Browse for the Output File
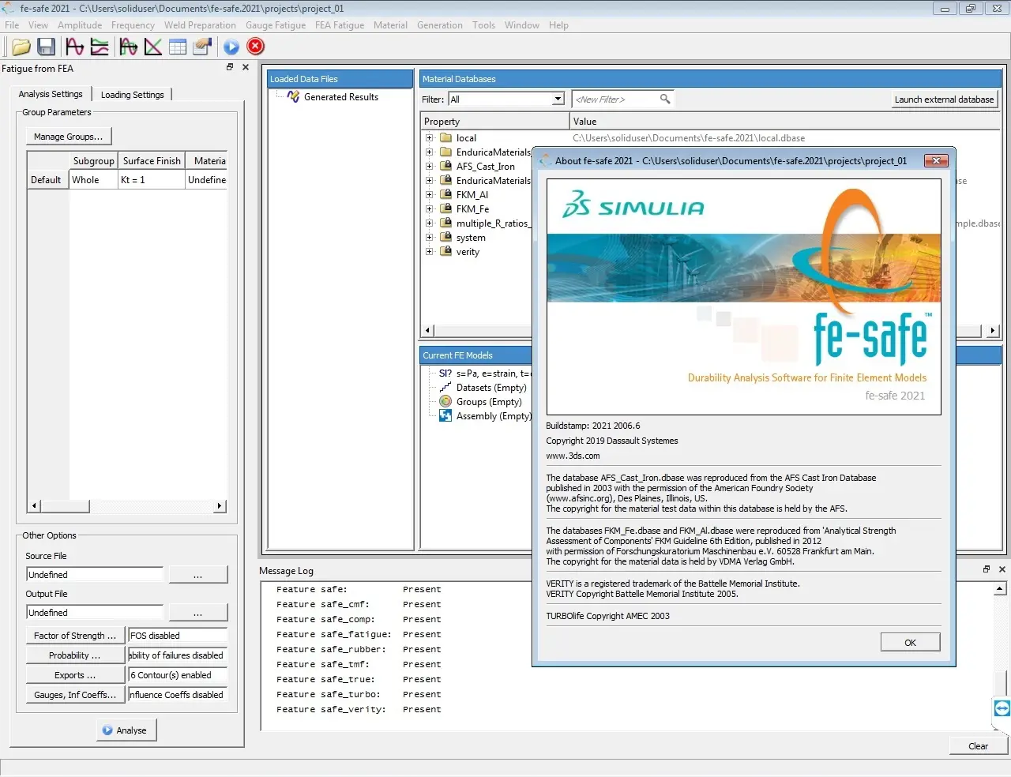This screenshot has width=1011, height=777. [198, 613]
